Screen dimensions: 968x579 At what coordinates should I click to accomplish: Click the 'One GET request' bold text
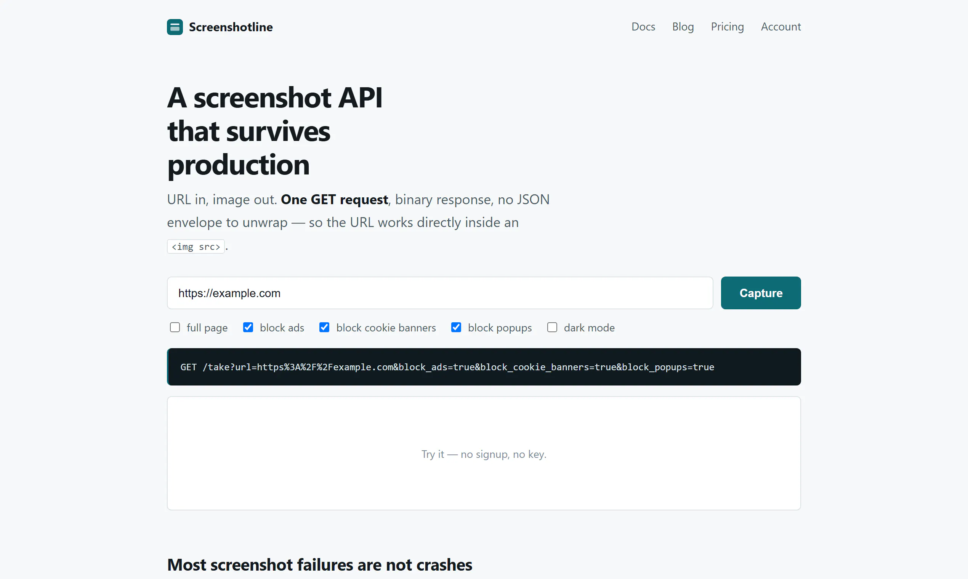[x=335, y=199]
